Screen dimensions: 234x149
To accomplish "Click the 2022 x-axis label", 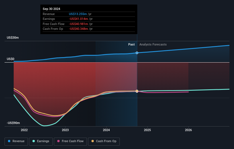I will click(x=24, y=130).
